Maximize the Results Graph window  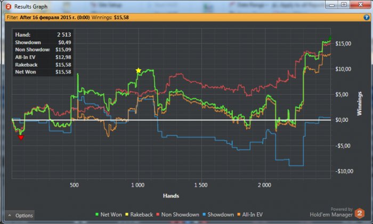click(344, 4)
